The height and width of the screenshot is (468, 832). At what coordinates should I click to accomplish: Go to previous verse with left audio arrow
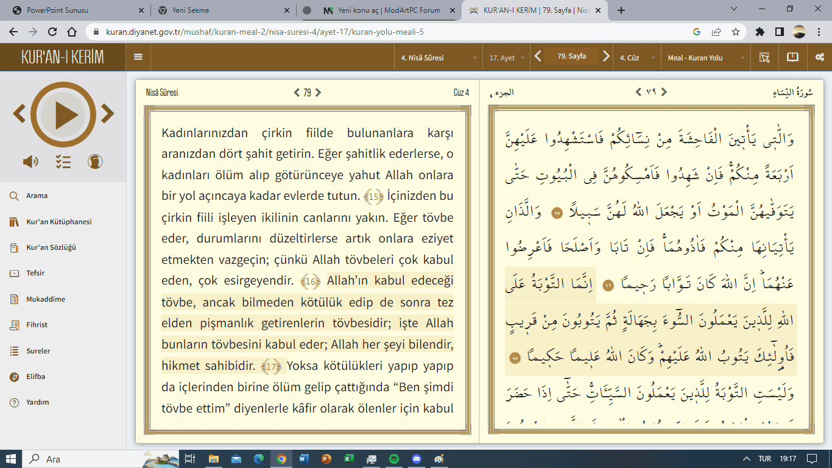point(19,113)
